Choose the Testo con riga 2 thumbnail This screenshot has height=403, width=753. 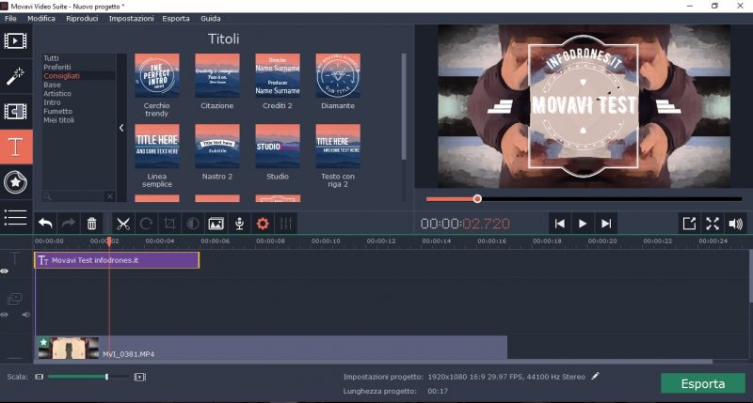pyautogui.click(x=338, y=147)
